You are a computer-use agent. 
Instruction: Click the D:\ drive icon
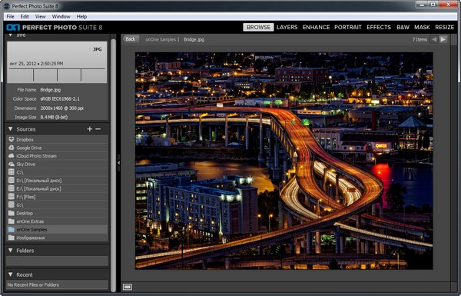[x=12, y=181]
